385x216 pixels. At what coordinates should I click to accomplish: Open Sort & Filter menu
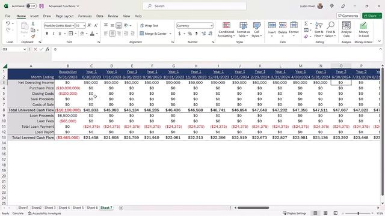[x=319, y=29]
